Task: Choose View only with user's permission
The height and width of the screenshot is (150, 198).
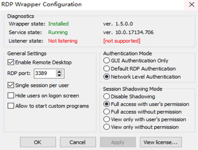Action: click(107, 119)
